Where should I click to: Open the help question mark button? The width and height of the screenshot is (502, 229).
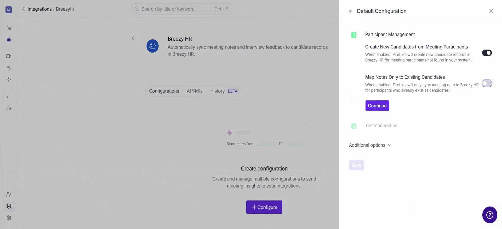click(x=490, y=215)
